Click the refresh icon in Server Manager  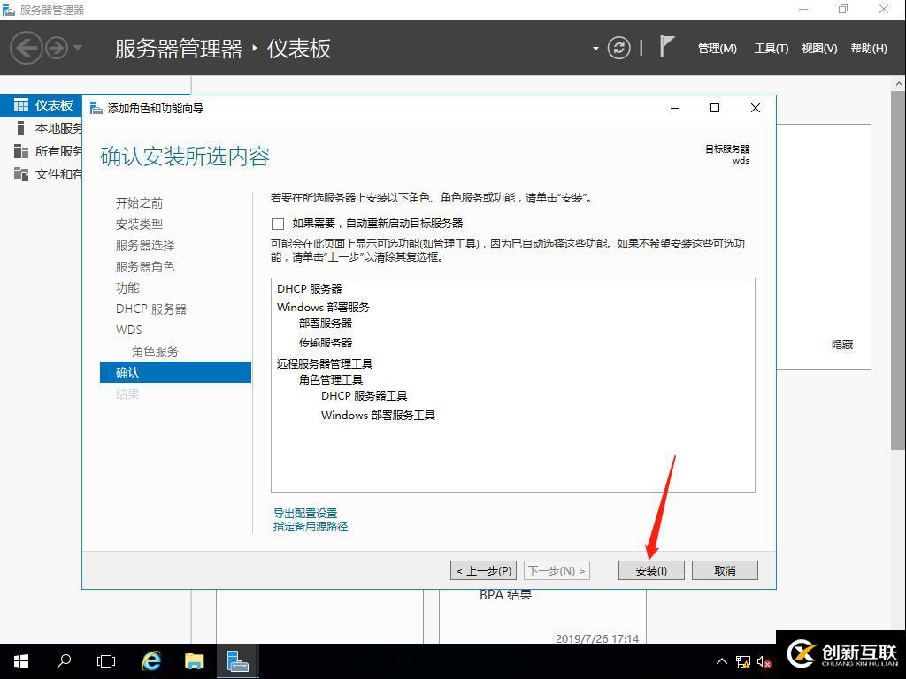click(618, 49)
